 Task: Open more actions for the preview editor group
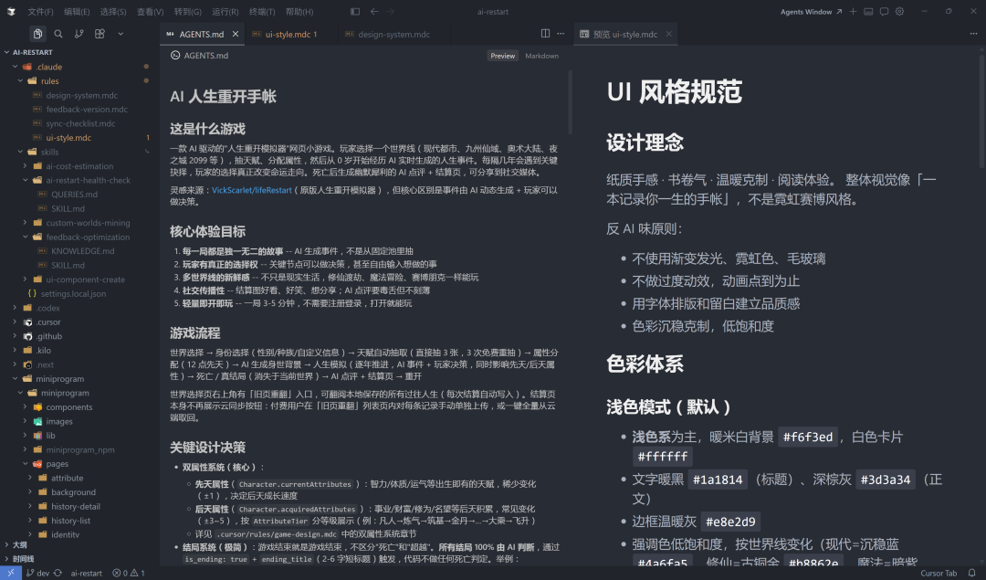(973, 34)
